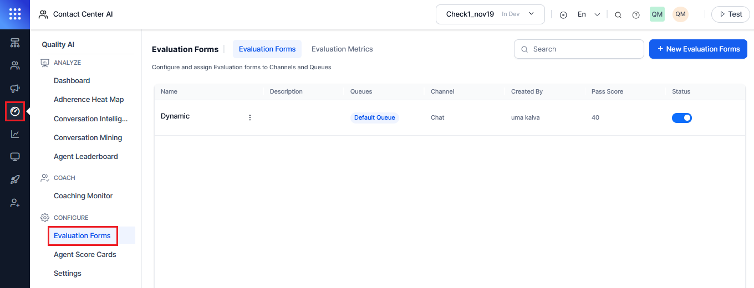This screenshot has height=288, width=754.
Task: Open the En language dropdown
Action: point(589,14)
